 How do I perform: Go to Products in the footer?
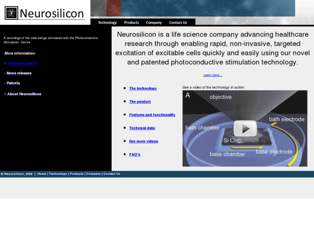pyautogui.click(x=76, y=174)
